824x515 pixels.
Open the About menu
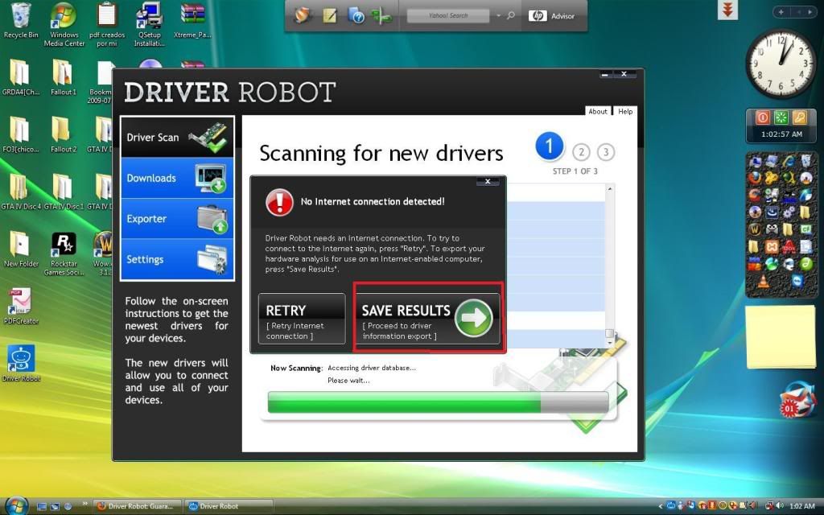click(598, 111)
